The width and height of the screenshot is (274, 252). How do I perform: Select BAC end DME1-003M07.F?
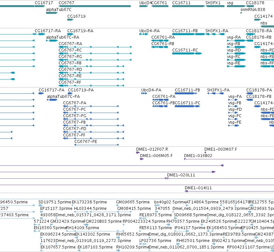tap(221, 149)
